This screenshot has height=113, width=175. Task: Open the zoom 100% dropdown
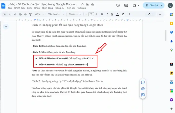click(38, 14)
